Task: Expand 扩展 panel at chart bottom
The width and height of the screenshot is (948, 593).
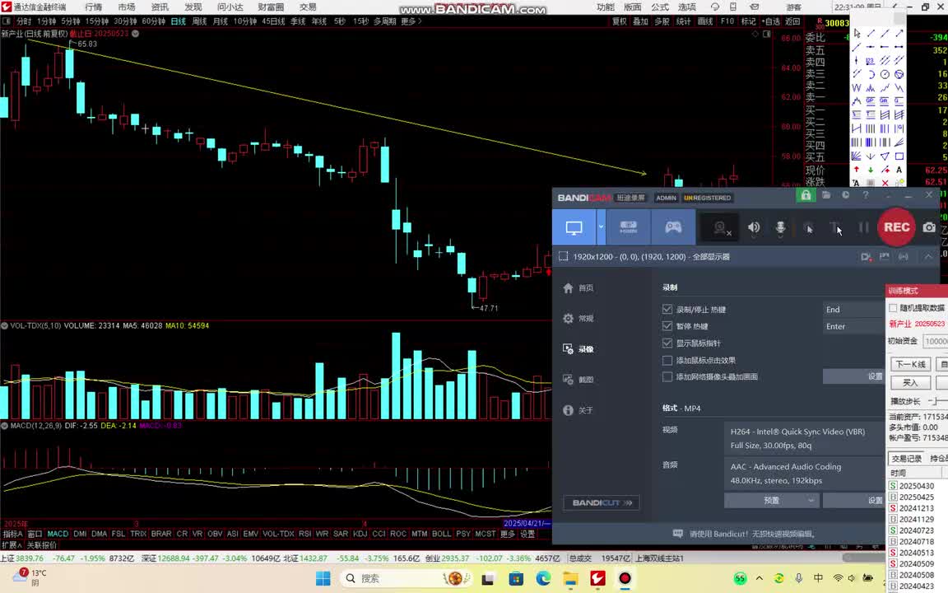Action: 12,545
